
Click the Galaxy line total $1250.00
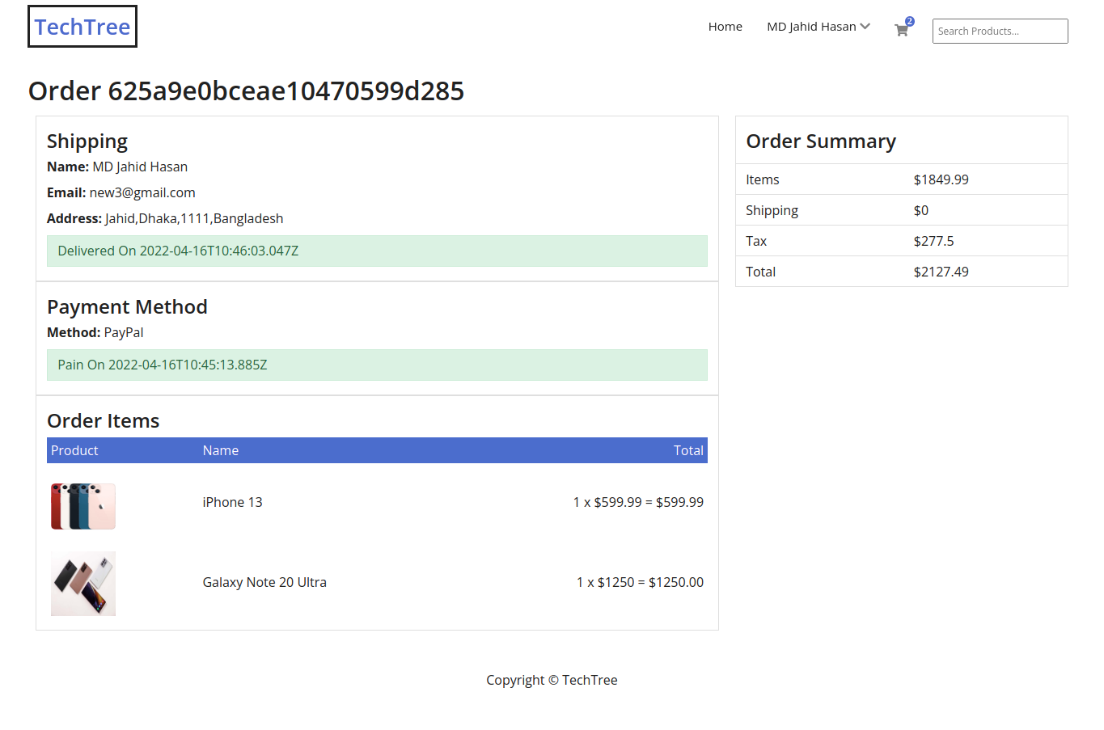(676, 582)
